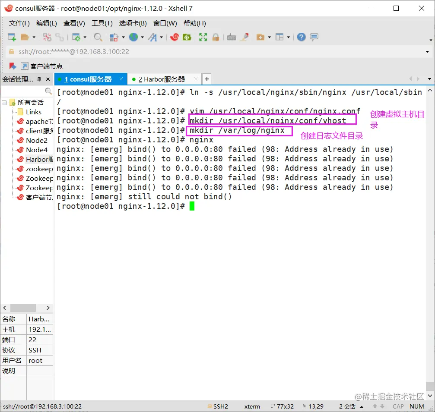Click the keyboard key mapping icon
The width and height of the screenshot is (435, 412).
tap(232, 37)
